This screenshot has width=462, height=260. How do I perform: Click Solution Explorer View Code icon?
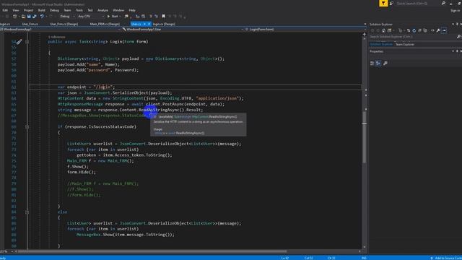(x=432, y=30)
